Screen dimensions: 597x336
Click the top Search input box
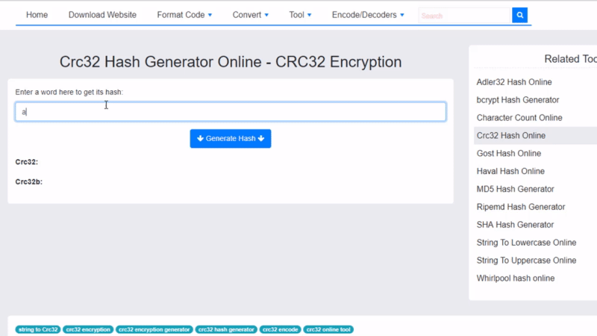463,15
